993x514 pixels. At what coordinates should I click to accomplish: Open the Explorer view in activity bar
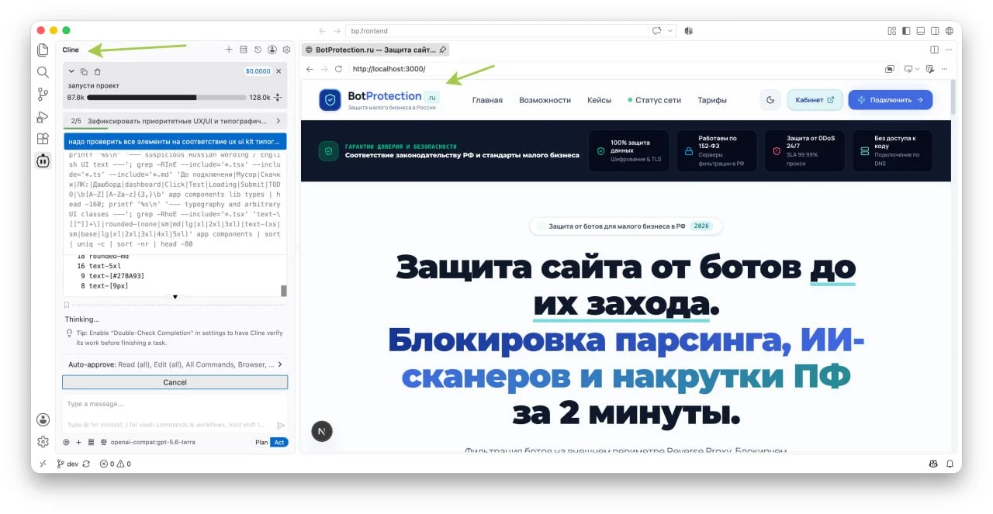click(43, 50)
